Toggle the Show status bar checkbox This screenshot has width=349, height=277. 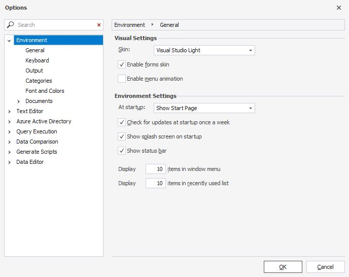pos(122,151)
